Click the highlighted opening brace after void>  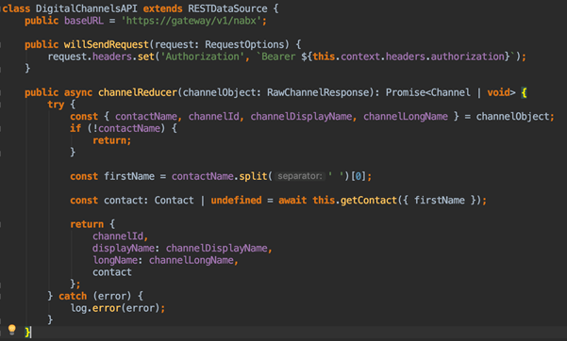click(x=524, y=93)
